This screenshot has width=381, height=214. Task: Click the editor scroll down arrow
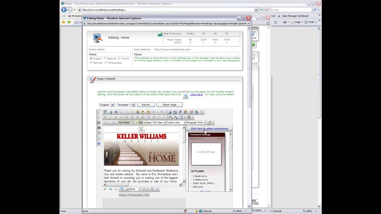tap(184, 181)
